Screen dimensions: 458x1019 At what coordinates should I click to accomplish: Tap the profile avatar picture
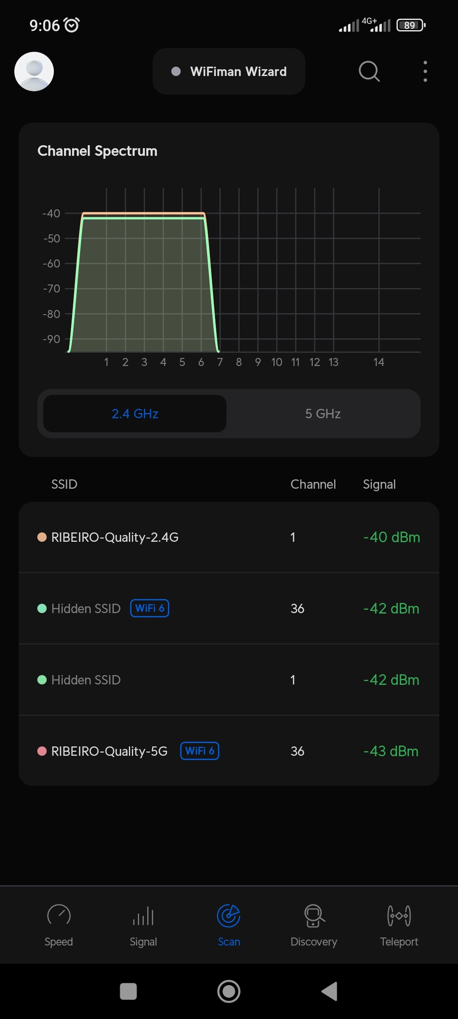point(34,71)
